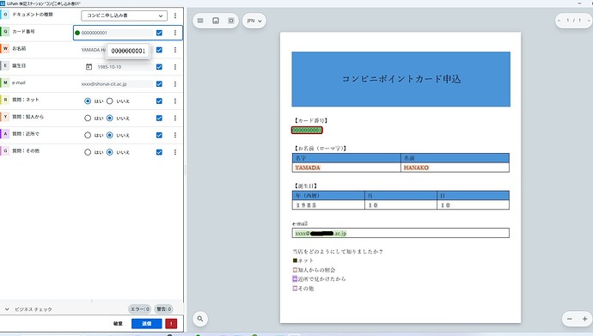Open the three-dot menu for カード番号 field
The width and height of the screenshot is (593, 336).
pyautogui.click(x=175, y=33)
